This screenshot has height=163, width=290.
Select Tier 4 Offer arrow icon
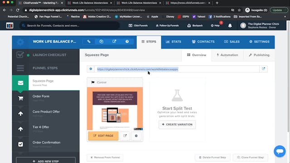pos(20,129)
